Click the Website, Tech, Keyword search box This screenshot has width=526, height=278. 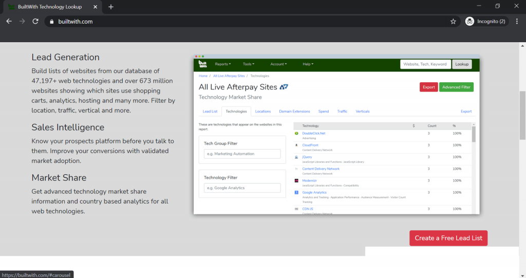[425, 64]
